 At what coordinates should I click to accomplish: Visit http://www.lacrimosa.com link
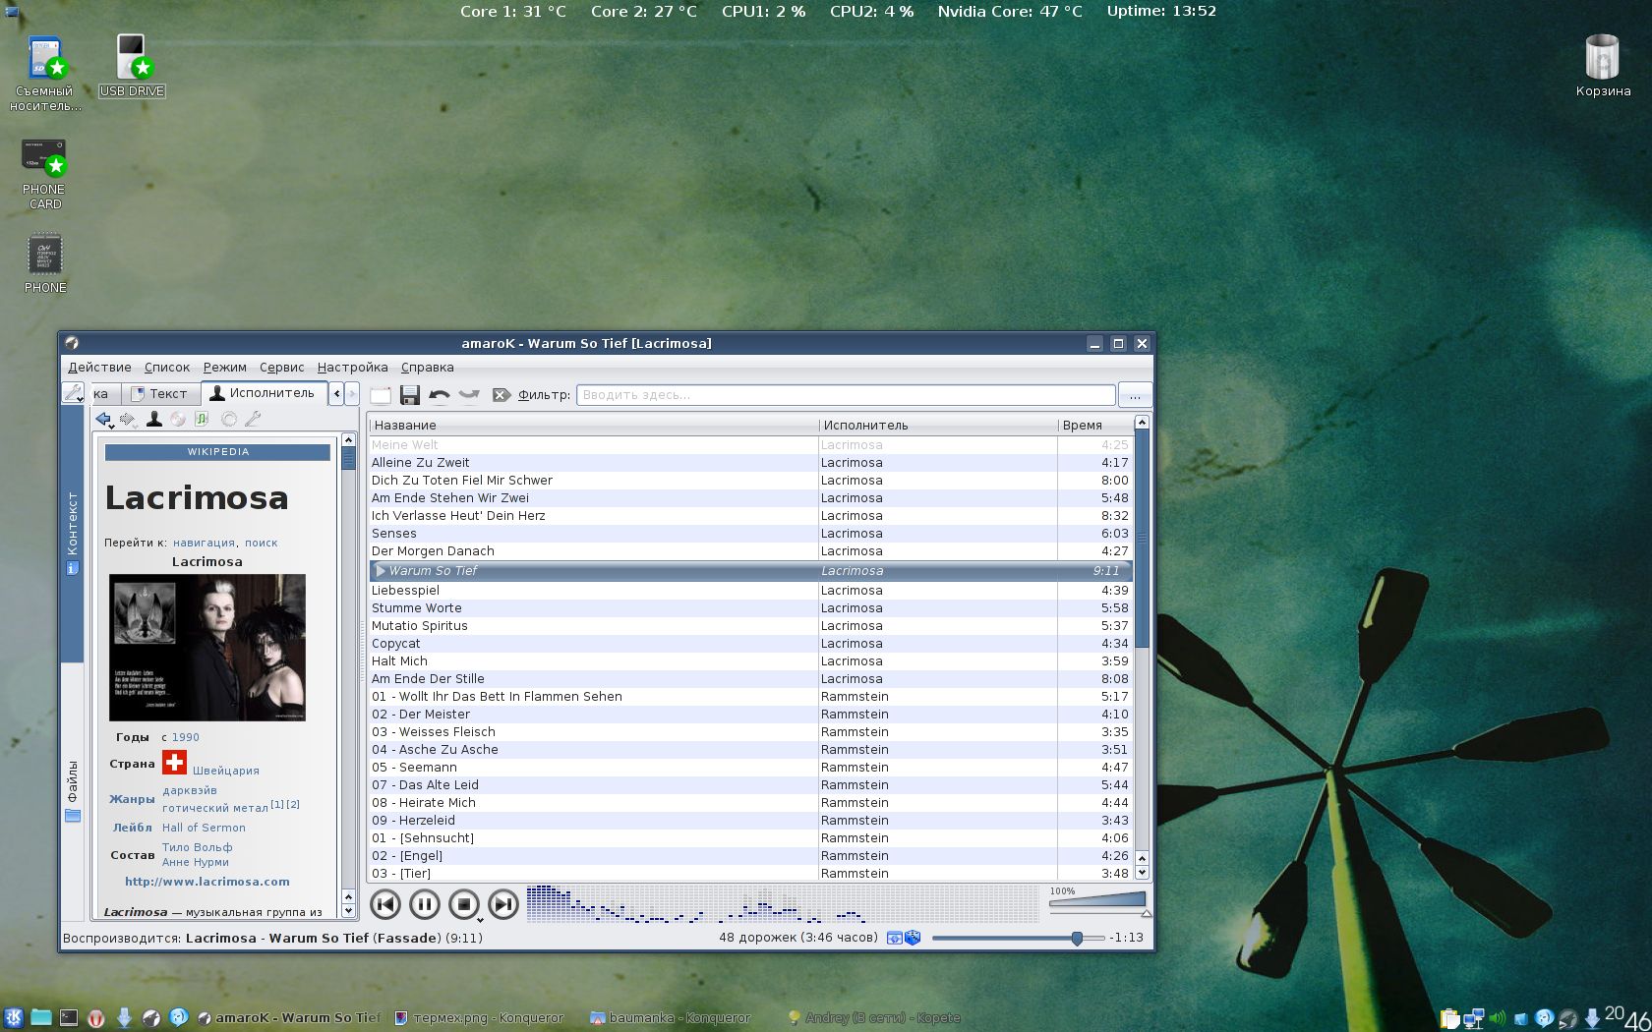click(x=207, y=882)
